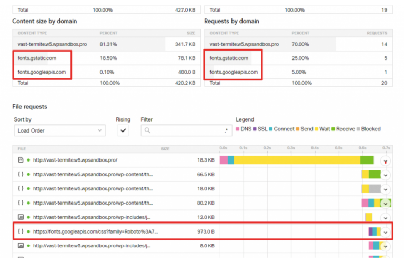The height and width of the screenshot is (262, 404).
Task: Click the braces icon on 18.0 KB row
Action: pos(21,188)
